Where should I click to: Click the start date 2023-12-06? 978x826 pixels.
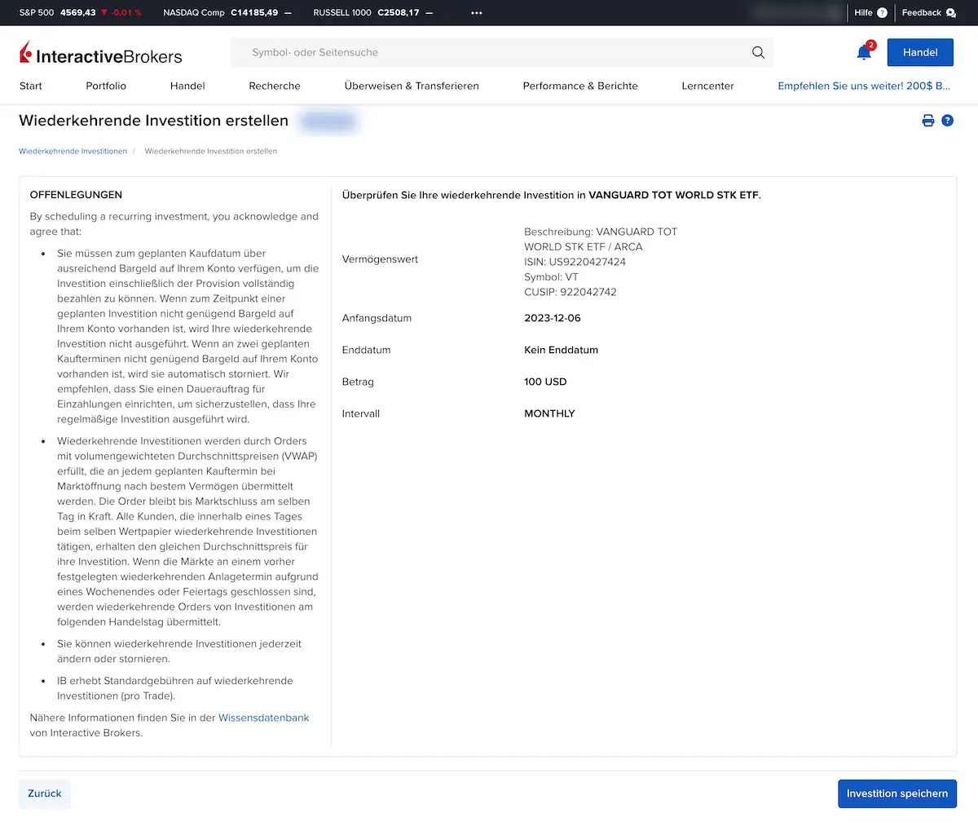tap(553, 318)
